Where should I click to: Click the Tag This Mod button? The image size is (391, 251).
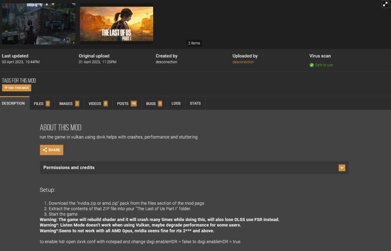pos(17,88)
